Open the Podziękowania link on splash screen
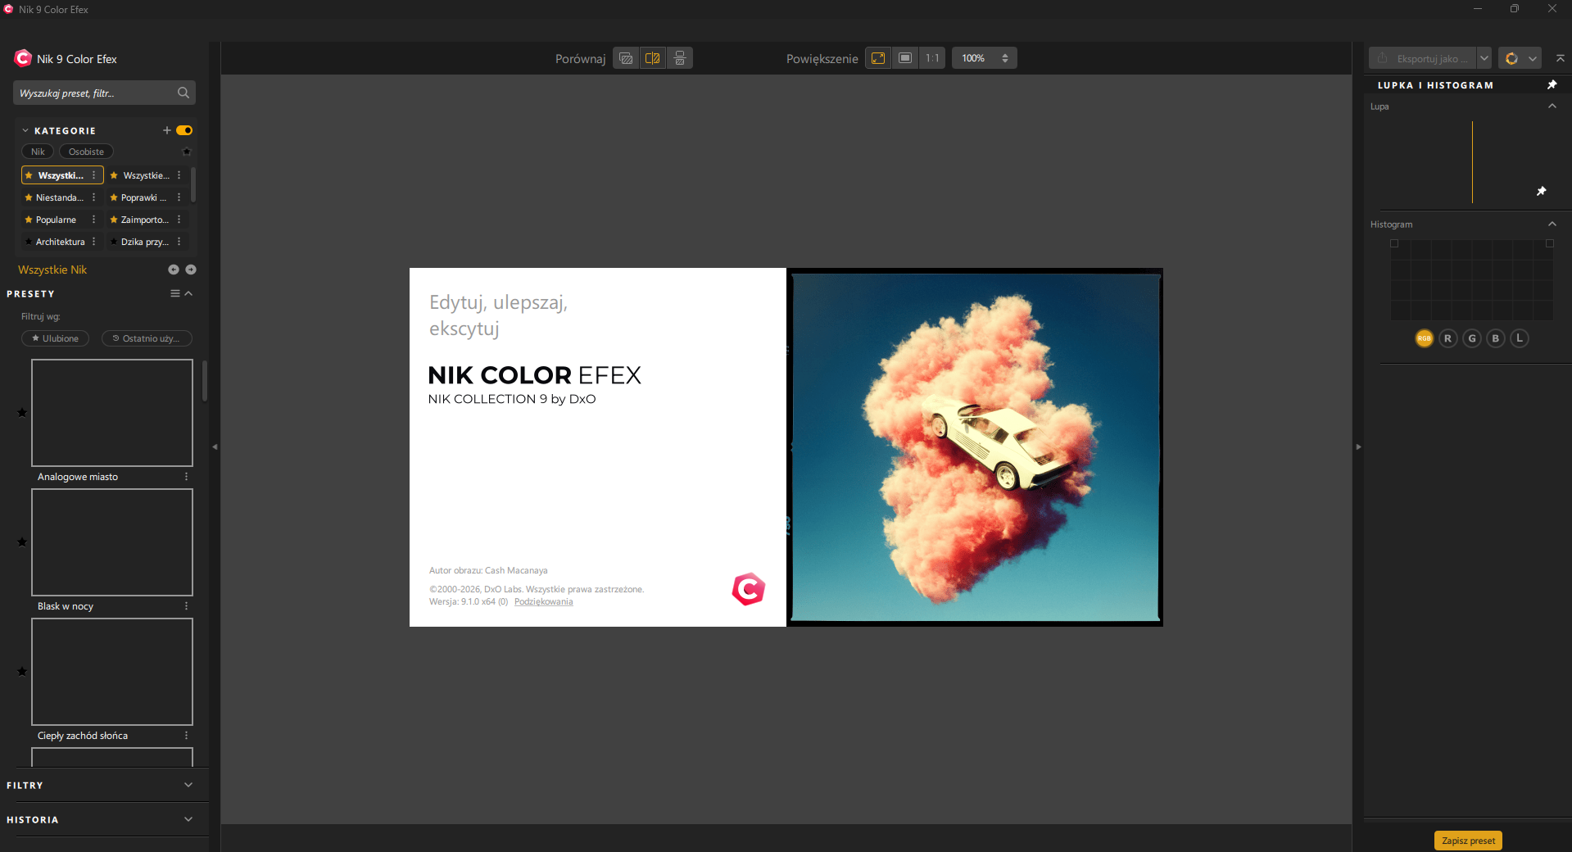Screen dimensions: 1572x852 pyautogui.click(x=544, y=601)
